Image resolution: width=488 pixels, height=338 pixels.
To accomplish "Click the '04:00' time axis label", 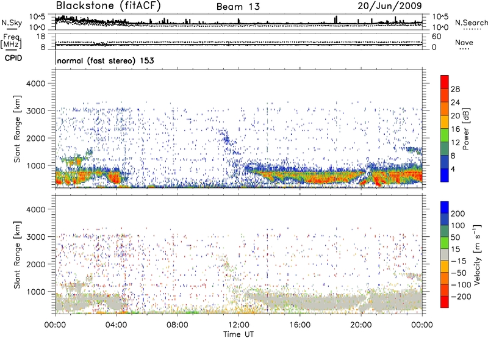I will pos(116,325).
